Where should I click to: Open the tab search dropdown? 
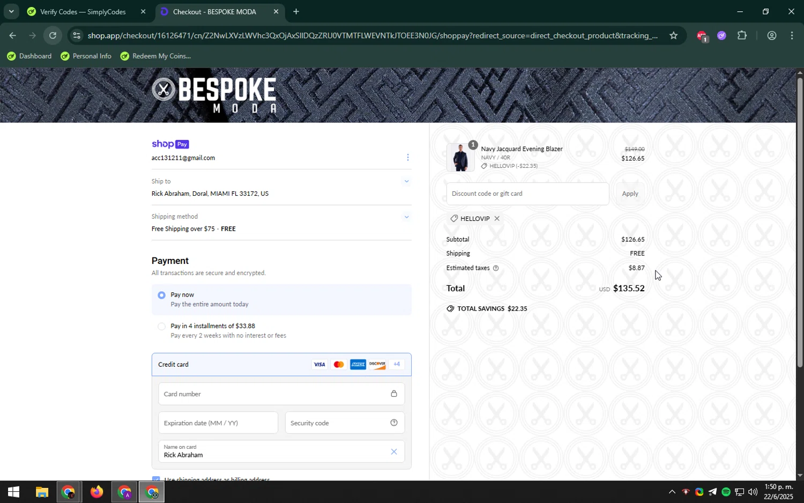[x=11, y=11]
